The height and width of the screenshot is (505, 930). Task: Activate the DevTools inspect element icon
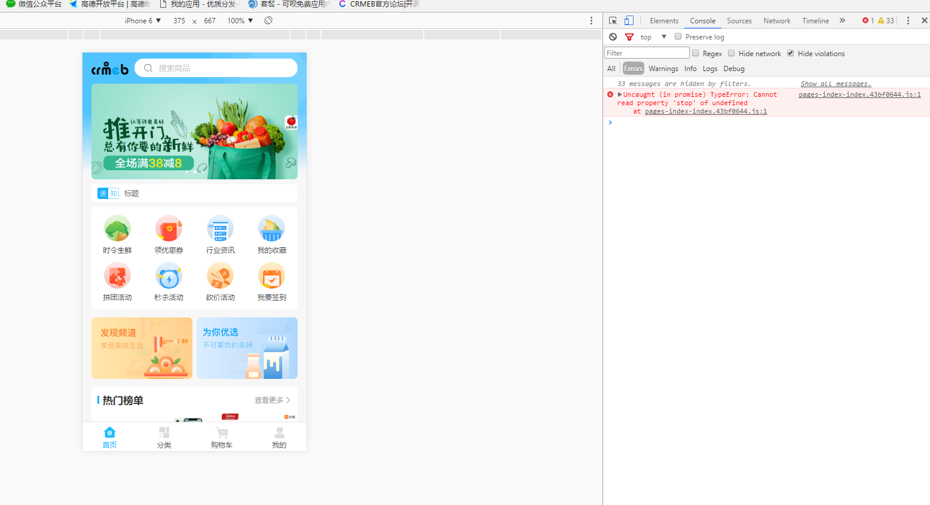[x=613, y=20]
